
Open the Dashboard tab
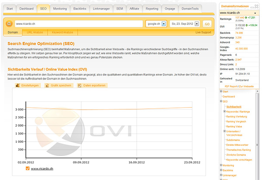(26, 9)
